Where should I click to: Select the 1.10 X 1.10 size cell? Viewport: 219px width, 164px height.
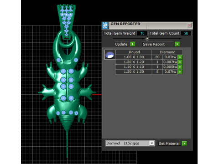[134, 67]
